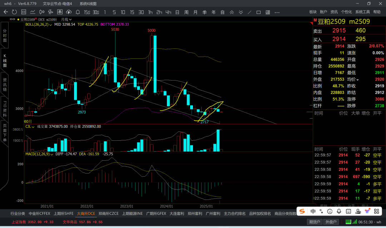Open the 系统工具 menu
Screen dimensions: 386x228
[362, 12]
